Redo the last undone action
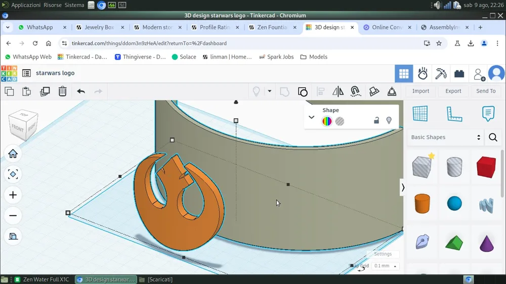The height and width of the screenshot is (284, 506). point(98,91)
